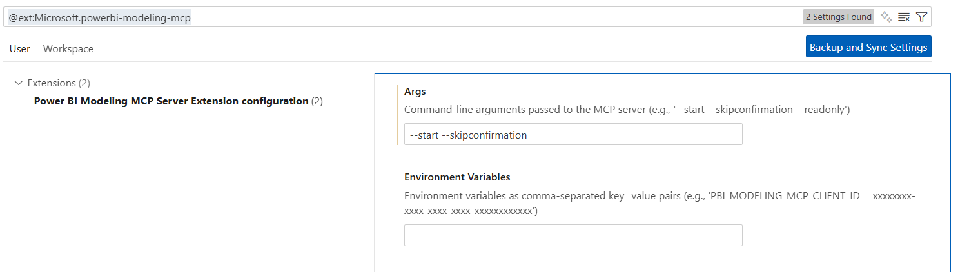Select the Extensions (2) tree label
The image size is (969, 272).
click(52, 83)
